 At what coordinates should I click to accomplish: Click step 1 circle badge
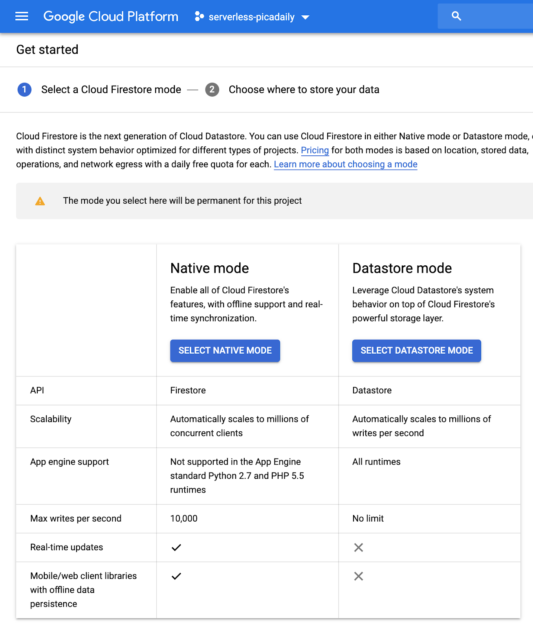24,89
